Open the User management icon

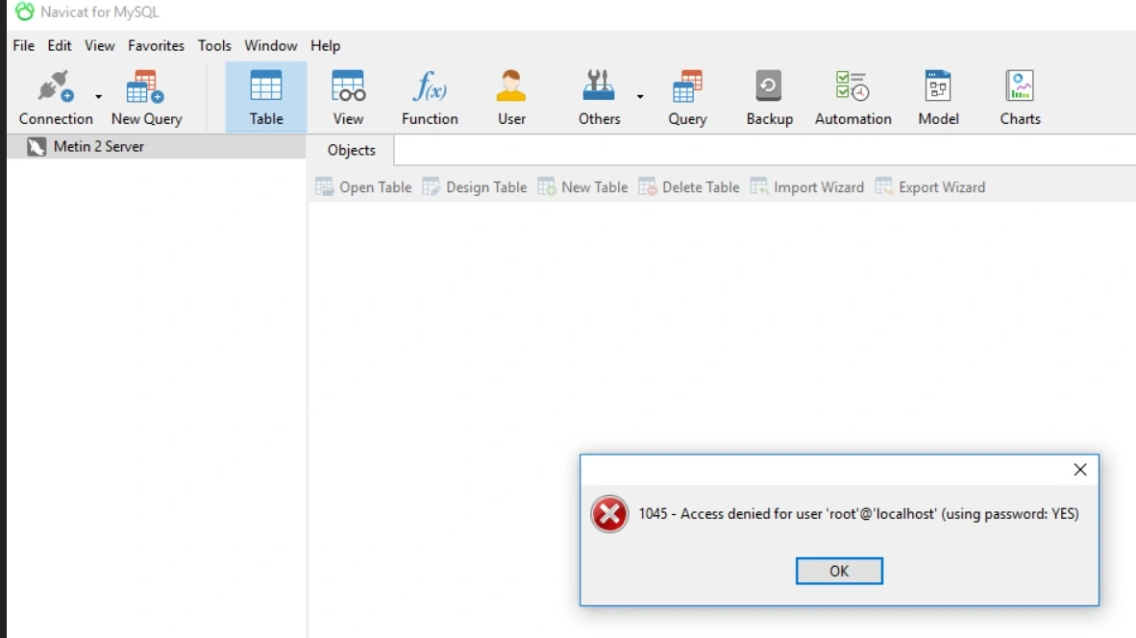tap(511, 97)
